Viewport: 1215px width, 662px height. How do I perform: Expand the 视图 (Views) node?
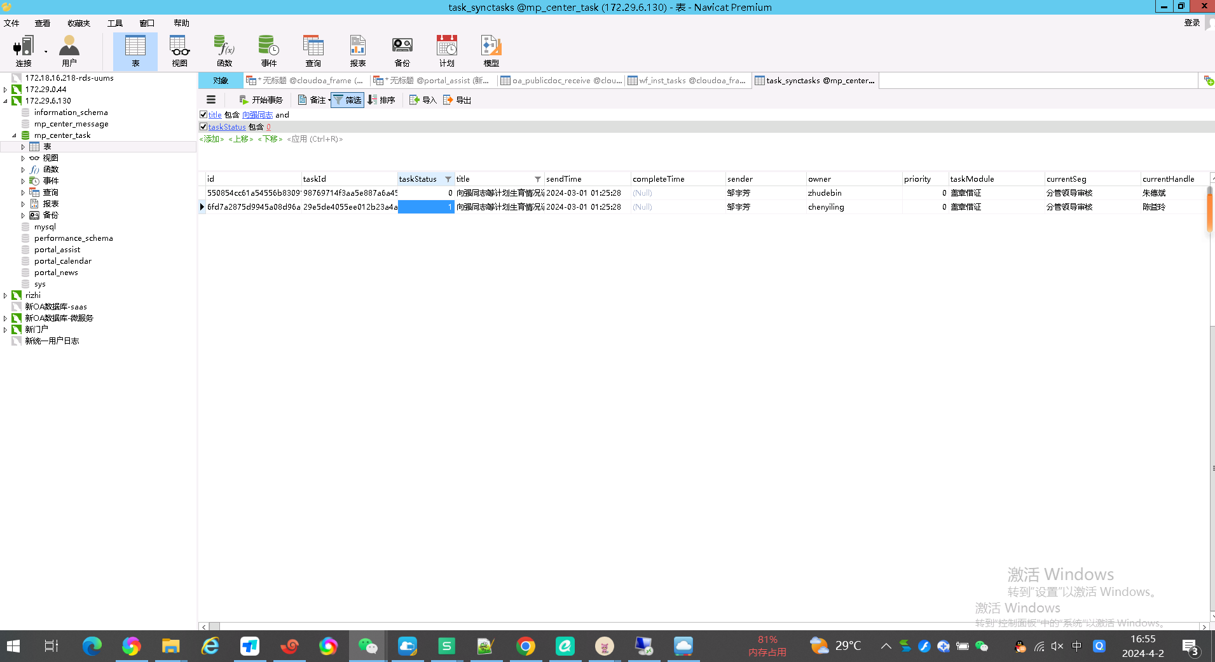click(x=24, y=158)
